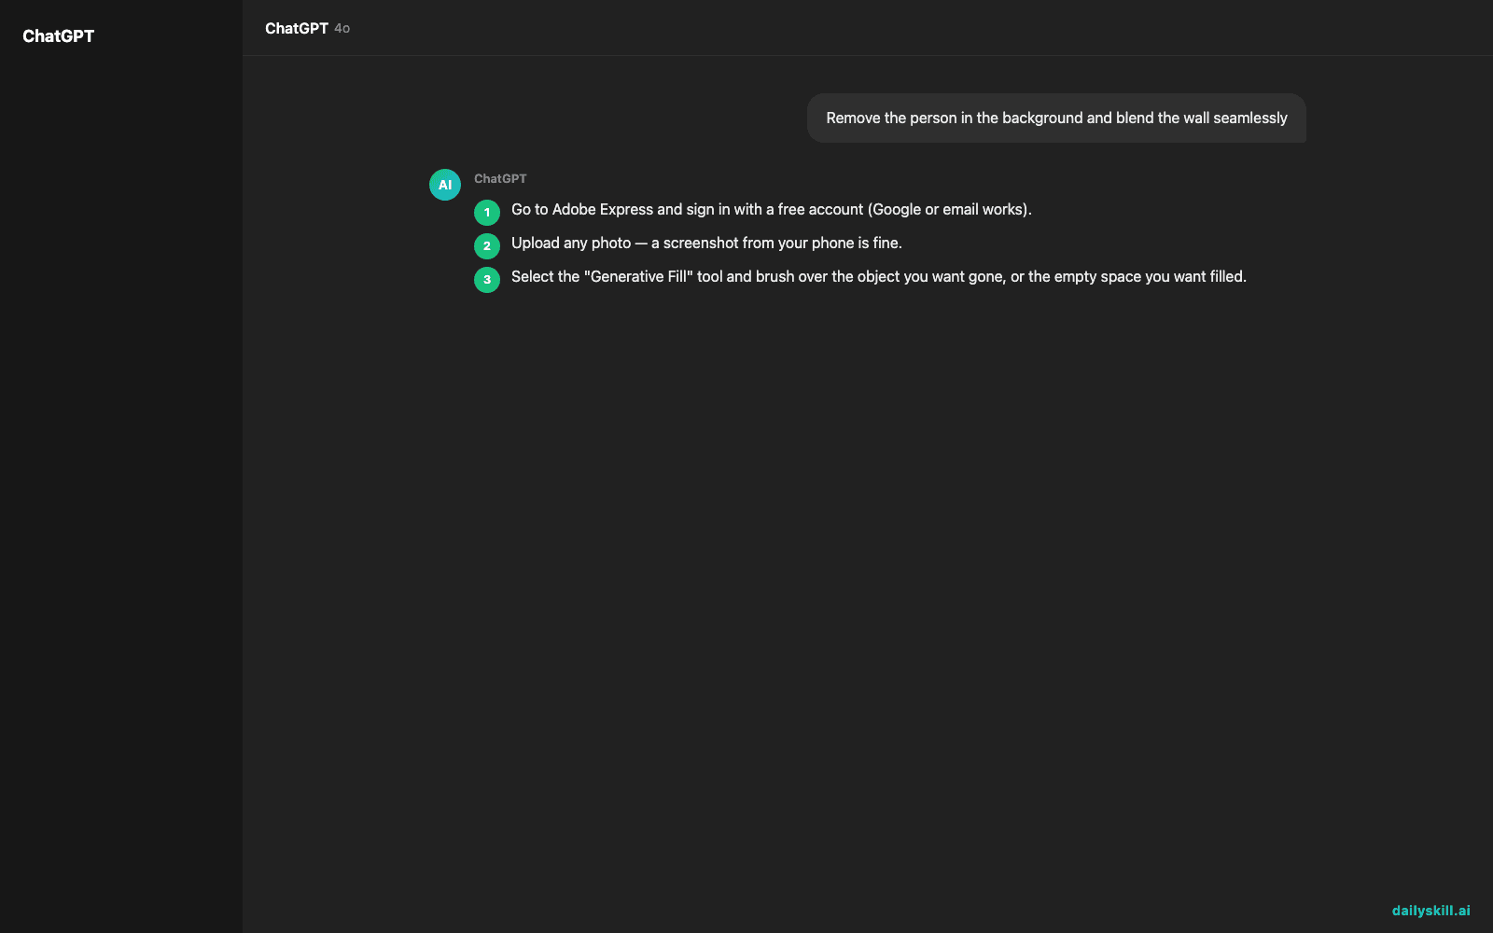Open the dailyskill.ai watermark link

(x=1430, y=911)
